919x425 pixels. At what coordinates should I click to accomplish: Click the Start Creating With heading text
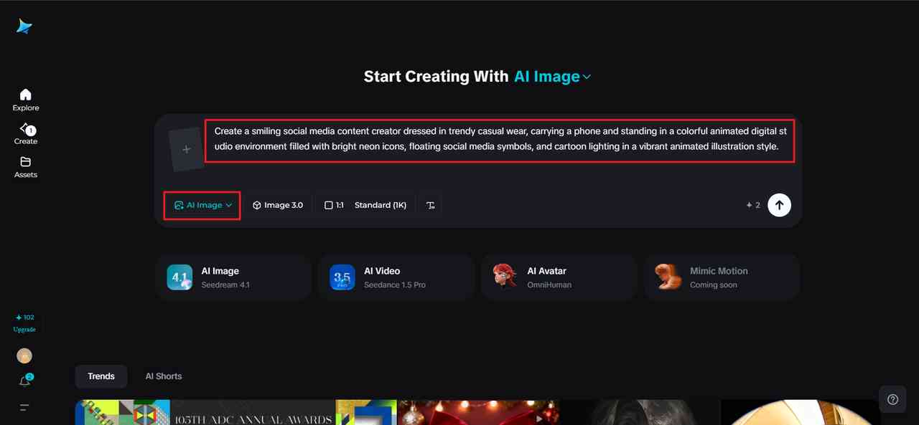(x=437, y=77)
